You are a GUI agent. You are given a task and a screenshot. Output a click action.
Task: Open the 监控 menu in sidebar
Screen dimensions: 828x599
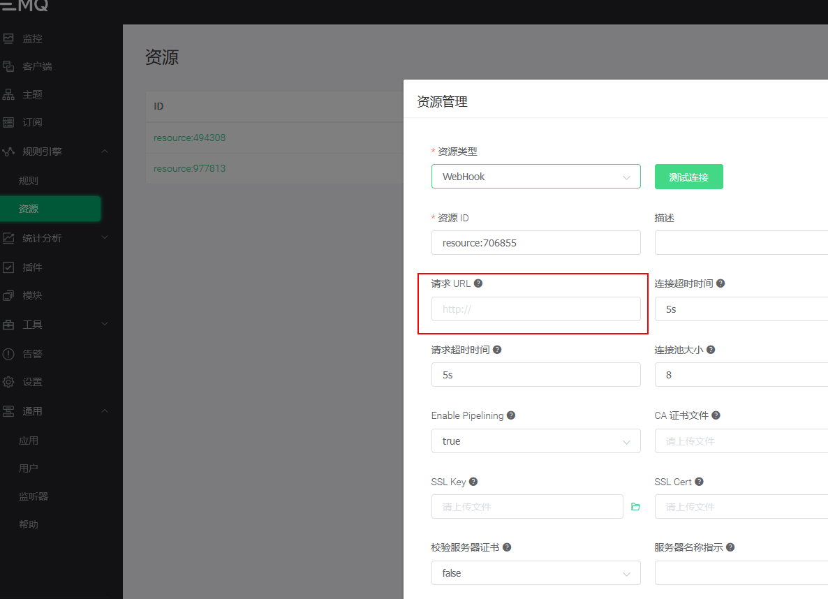tap(32, 38)
